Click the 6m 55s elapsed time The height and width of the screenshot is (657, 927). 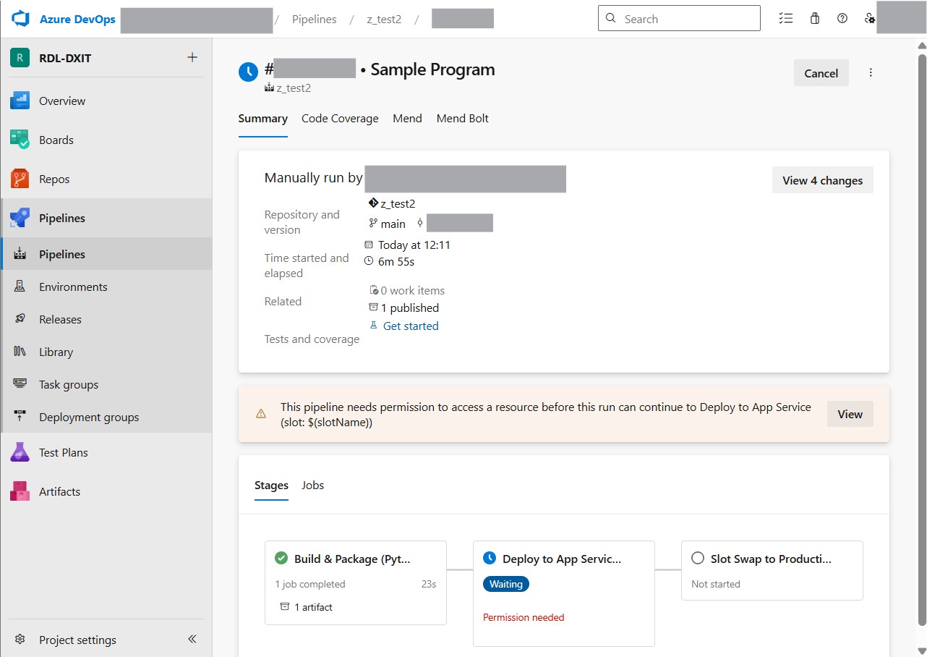[396, 262]
